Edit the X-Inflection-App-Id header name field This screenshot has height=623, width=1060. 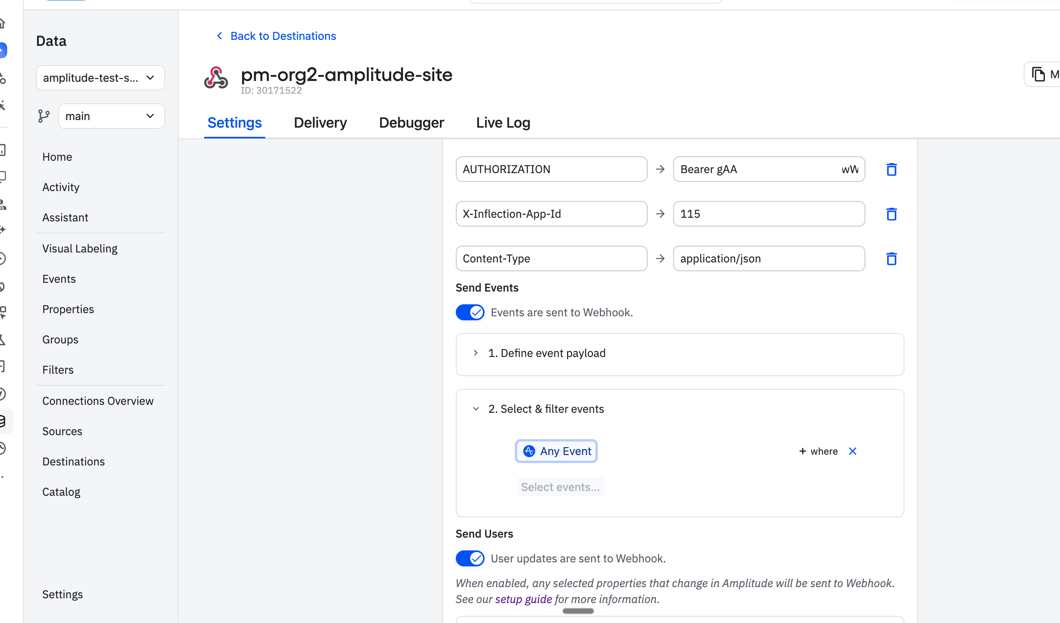[552, 214]
